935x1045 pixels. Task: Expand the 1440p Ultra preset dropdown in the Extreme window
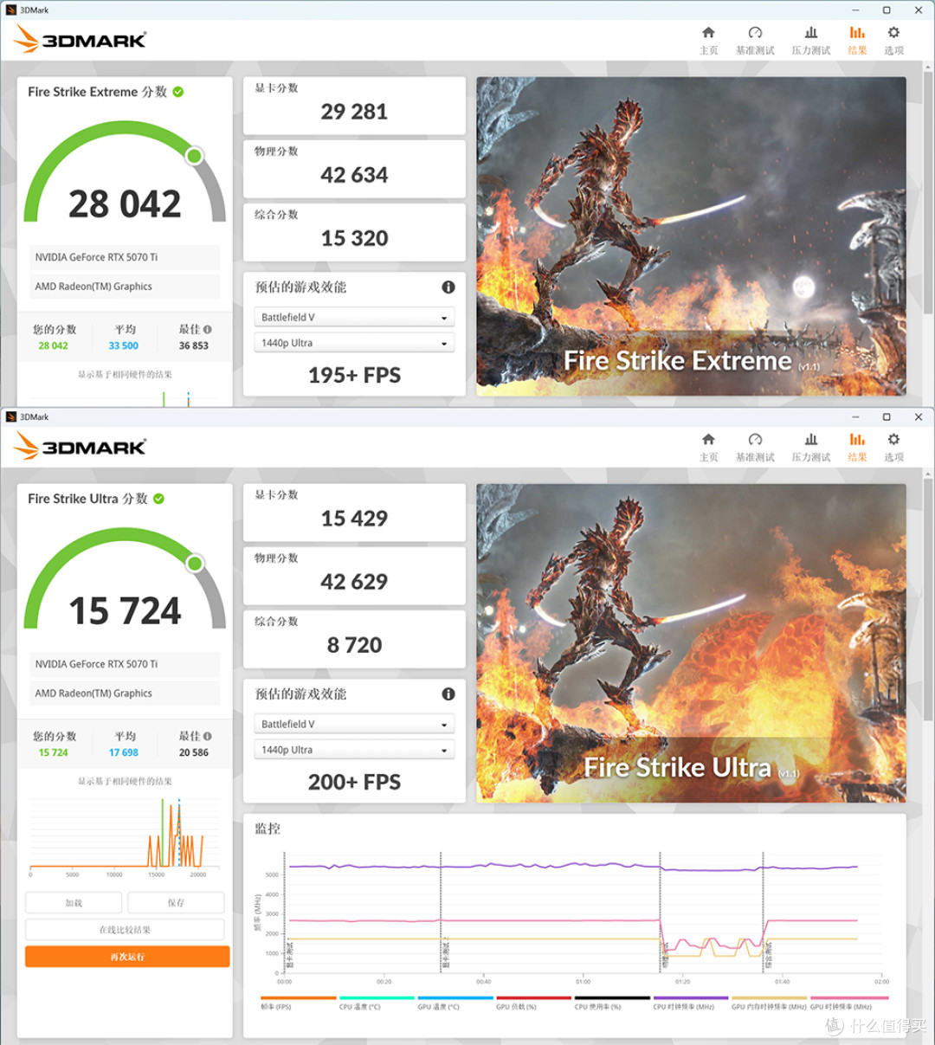[x=354, y=344]
